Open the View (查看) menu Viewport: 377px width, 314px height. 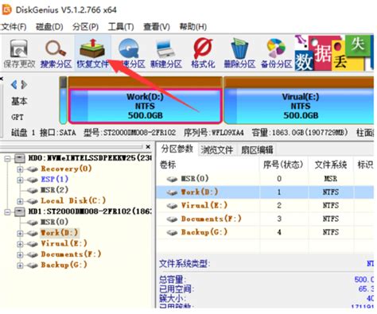(x=157, y=26)
